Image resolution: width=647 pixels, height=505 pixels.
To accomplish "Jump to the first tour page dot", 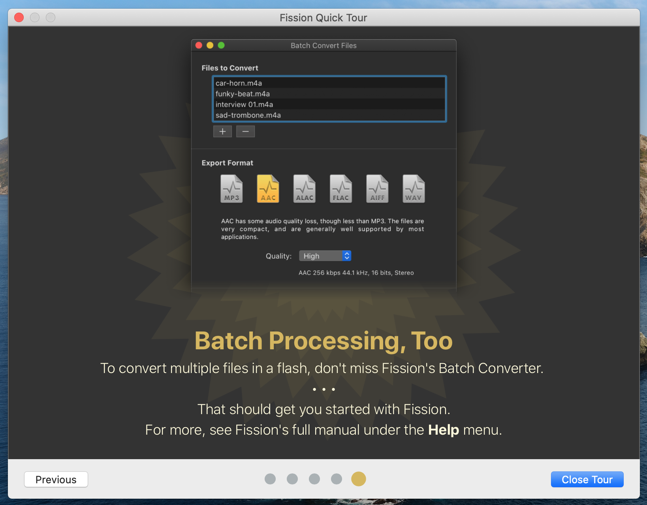I will click(270, 479).
